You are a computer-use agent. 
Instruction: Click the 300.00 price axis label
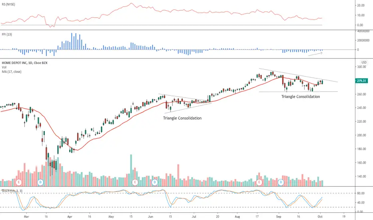(361, 67)
